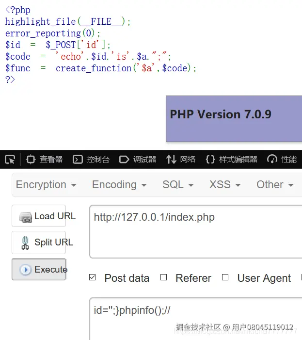Focus the post data field with id= payload
The image size is (302, 340).
click(x=196, y=319)
